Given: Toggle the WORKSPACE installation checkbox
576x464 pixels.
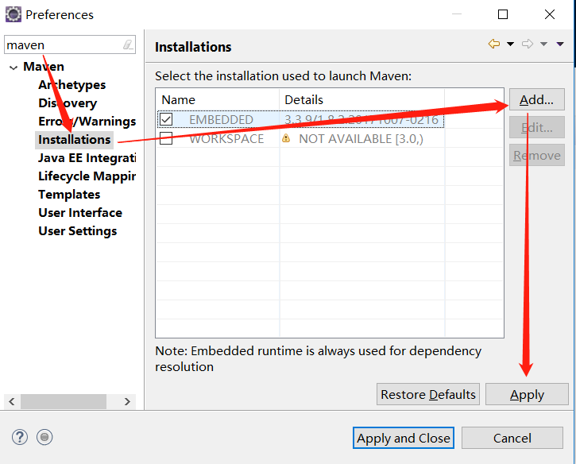Looking at the screenshot, I should point(166,138).
